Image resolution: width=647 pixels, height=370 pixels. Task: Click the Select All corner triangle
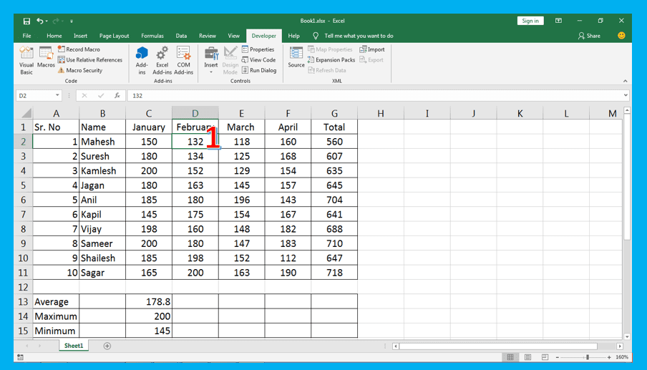point(26,113)
